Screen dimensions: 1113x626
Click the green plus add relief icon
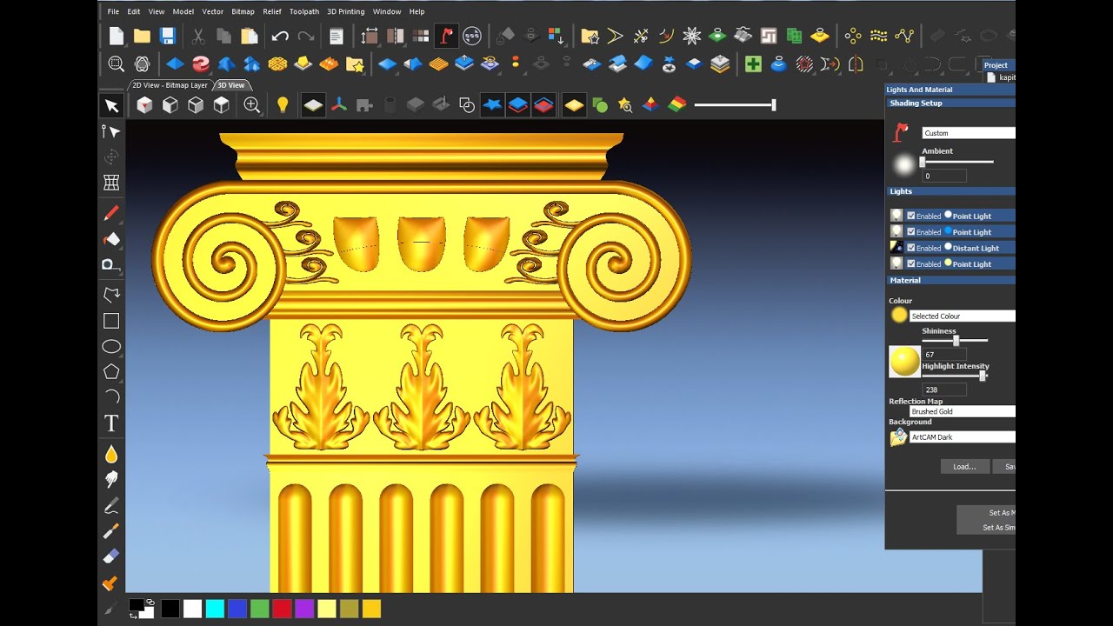tap(753, 63)
